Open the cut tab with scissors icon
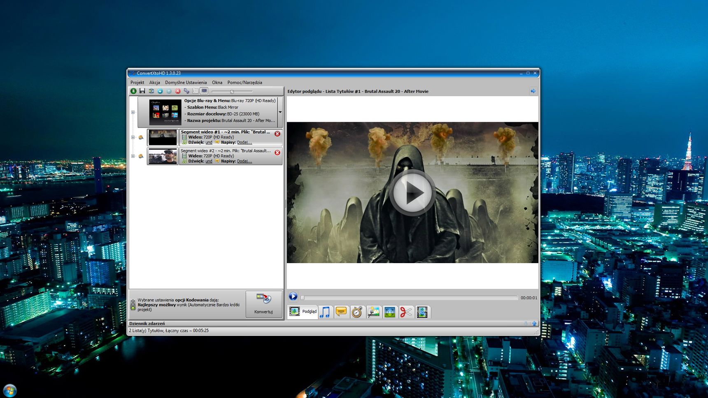The image size is (708, 398). click(406, 312)
